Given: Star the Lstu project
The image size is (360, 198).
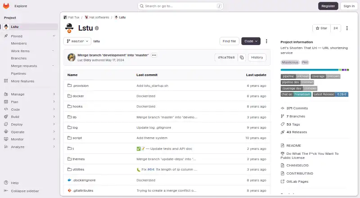Looking at the screenshot, I should pos(321,28).
